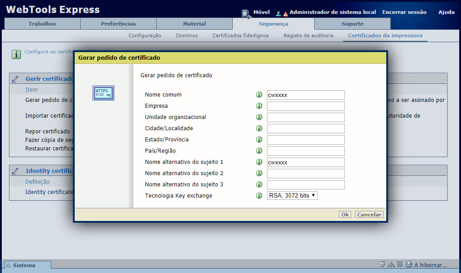Focus the Nome alternativo do sujeito 2 field

point(306,173)
